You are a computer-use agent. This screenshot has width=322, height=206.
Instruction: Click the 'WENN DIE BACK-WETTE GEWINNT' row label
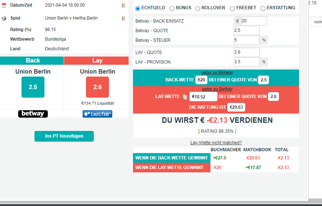pos(172,158)
